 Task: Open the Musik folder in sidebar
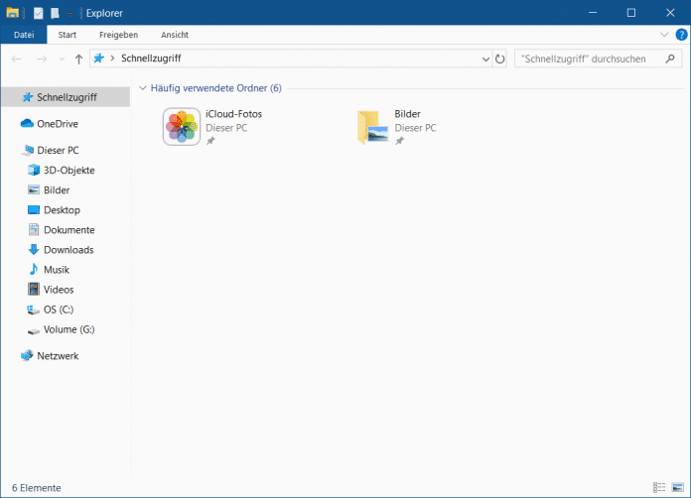[56, 270]
